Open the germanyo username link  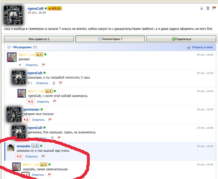click(x=31, y=110)
